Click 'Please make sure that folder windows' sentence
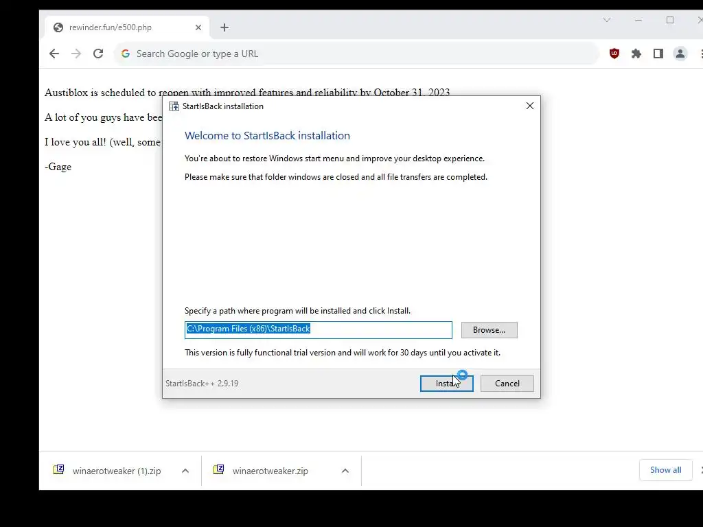The width and height of the screenshot is (703, 527). tap(336, 177)
